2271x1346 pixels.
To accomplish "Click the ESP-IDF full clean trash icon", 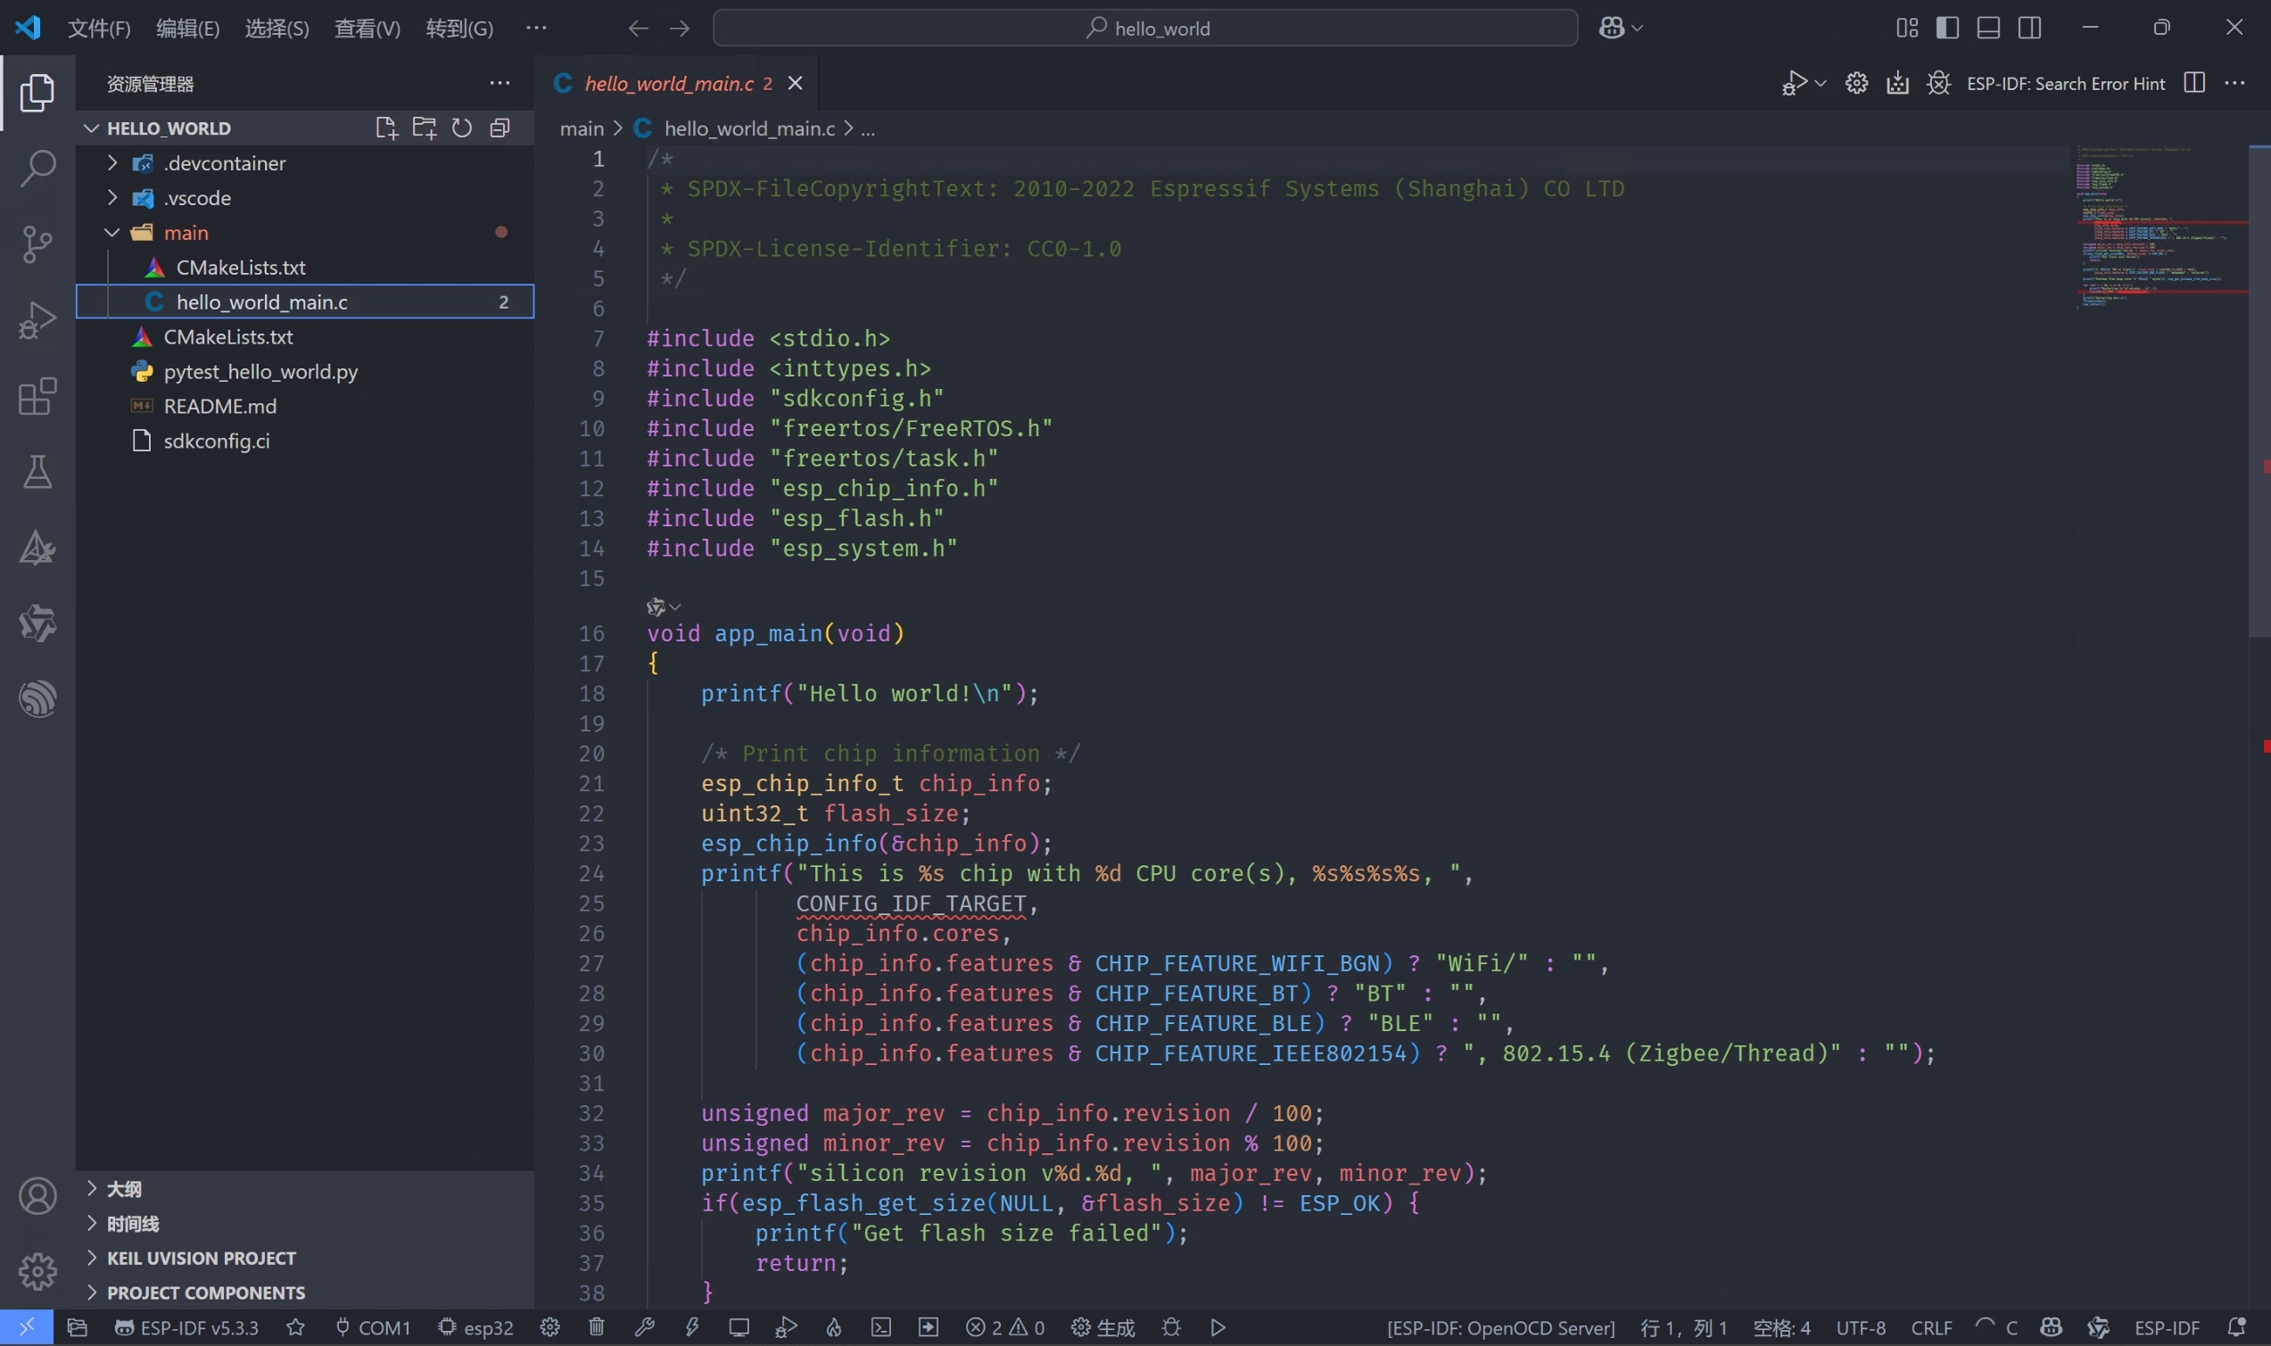I will tap(597, 1327).
